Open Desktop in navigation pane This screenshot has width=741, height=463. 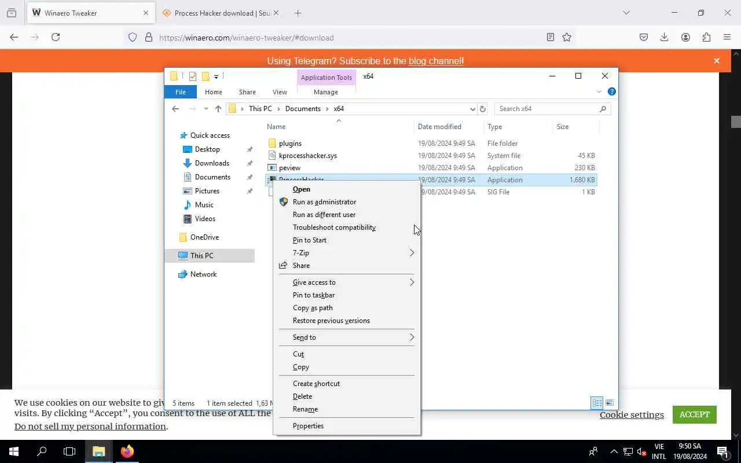click(207, 149)
